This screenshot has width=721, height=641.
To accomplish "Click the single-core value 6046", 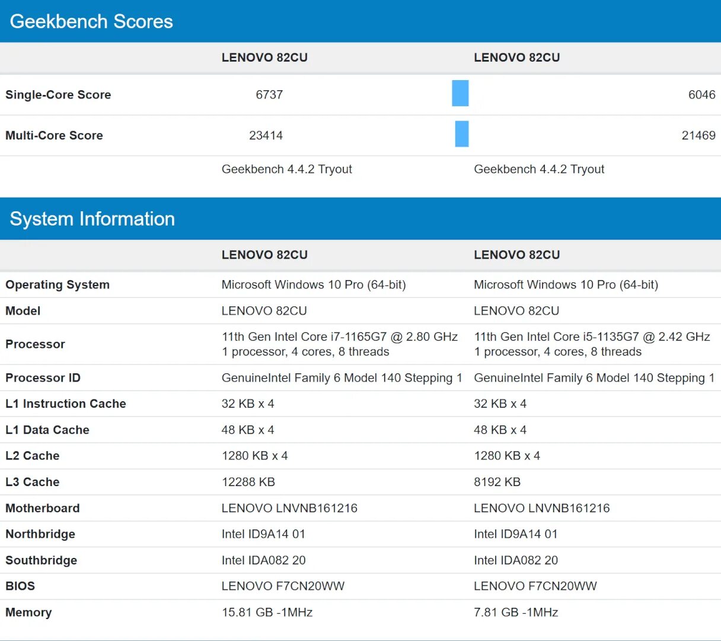I will click(x=702, y=94).
